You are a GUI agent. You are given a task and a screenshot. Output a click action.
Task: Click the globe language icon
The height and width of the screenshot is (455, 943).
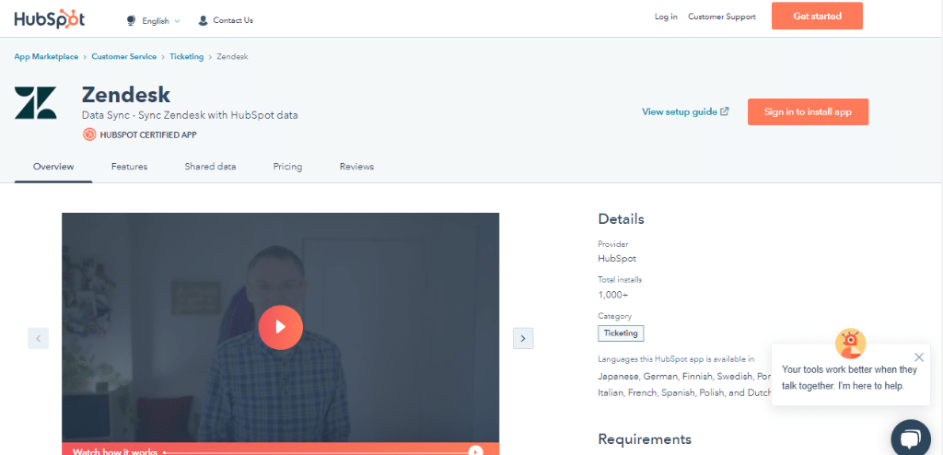(131, 20)
